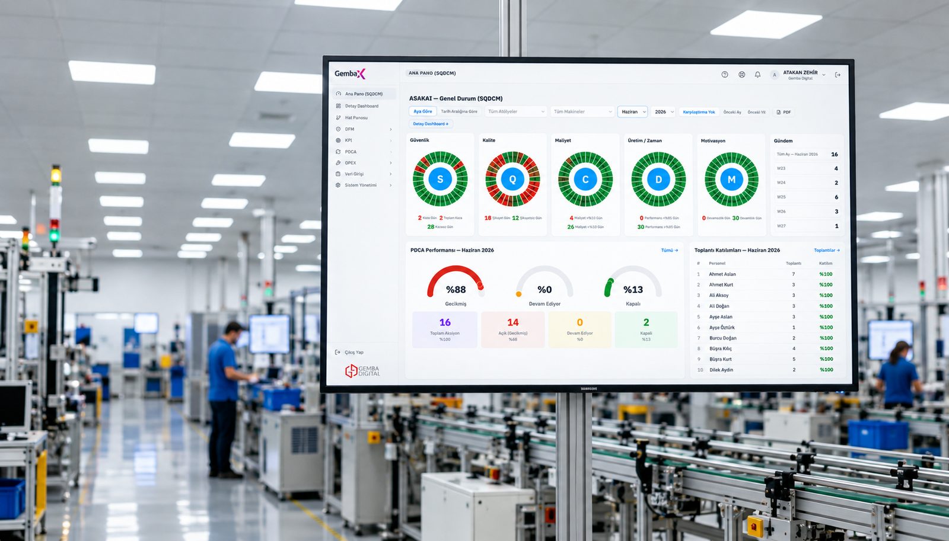Follow the Detay Dashboard link button
Screen dimensions: 949x541
431,124
